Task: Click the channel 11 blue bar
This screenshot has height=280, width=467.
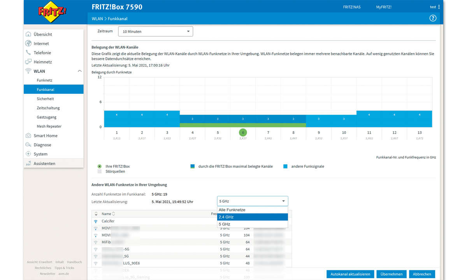Action: pyautogui.click(x=369, y=119)
